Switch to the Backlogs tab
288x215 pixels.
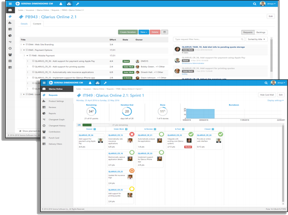[261, 32]
